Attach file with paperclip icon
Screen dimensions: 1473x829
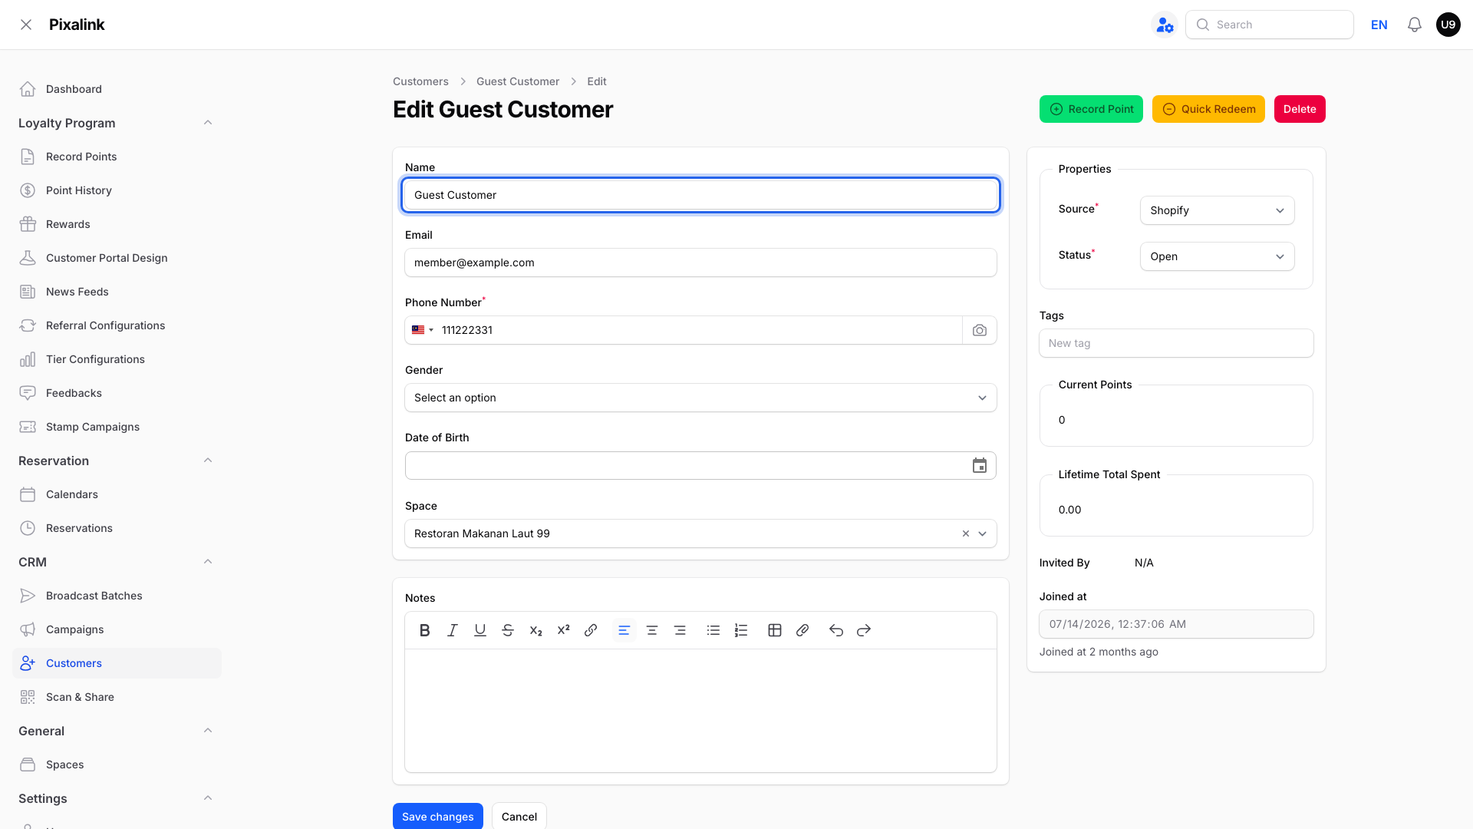click(x=802, y=630)
